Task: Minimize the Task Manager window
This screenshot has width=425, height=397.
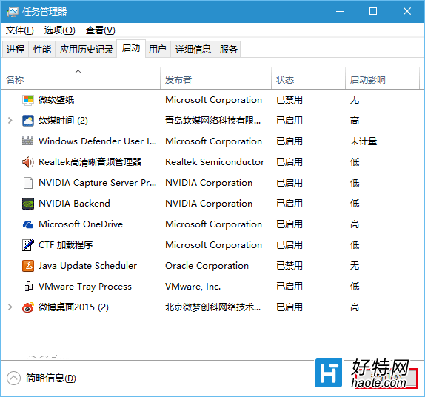Action: tap(340, 11)
